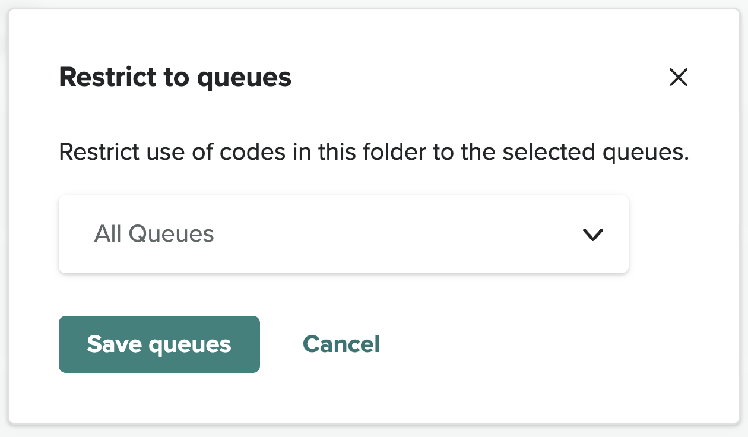Show queue options via the dropdown arrow

click(592, 235)
